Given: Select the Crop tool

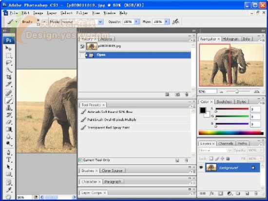Looking at the screenshot, I should tap(8, 77).
